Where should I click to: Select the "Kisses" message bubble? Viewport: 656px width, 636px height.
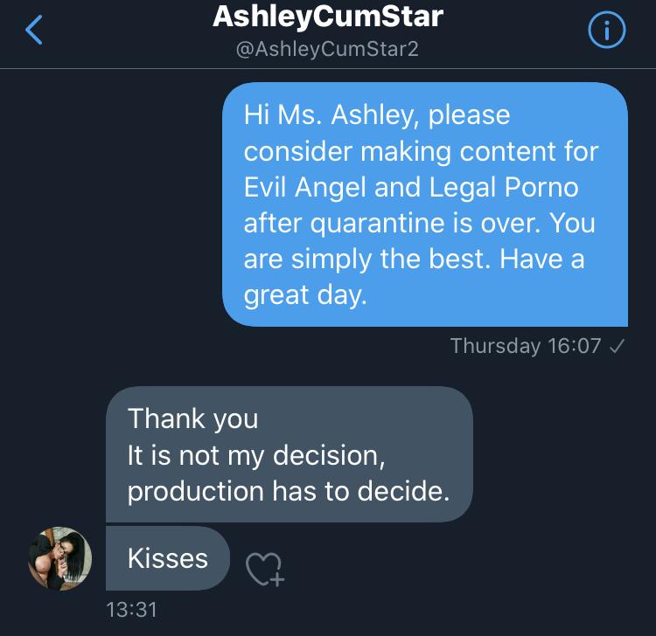point(168,558)
